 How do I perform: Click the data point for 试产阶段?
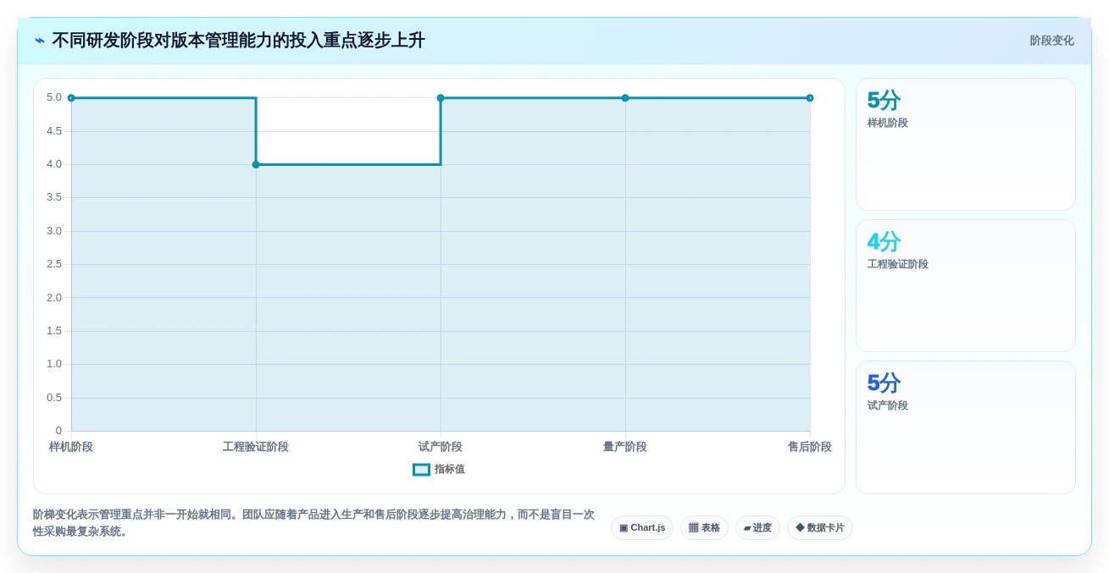coord(441,98)
